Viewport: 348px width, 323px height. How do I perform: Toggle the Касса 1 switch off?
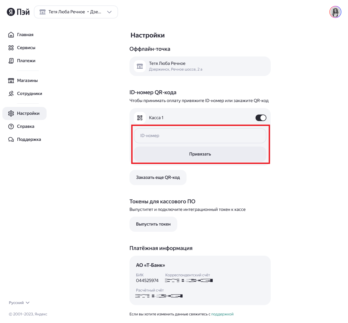[x=261, y=118]
